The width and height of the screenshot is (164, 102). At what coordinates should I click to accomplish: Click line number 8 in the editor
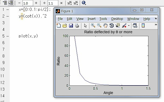[x=3, y=56]
